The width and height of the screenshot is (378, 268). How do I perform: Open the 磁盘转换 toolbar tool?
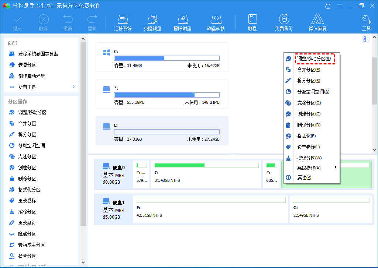click(x=216, y=23)
